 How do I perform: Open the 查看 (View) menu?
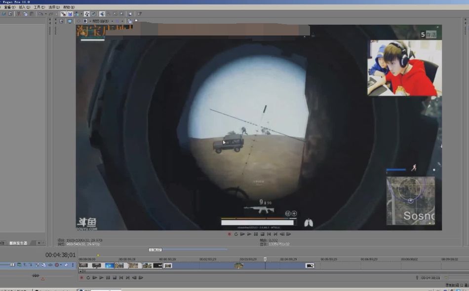9,7
